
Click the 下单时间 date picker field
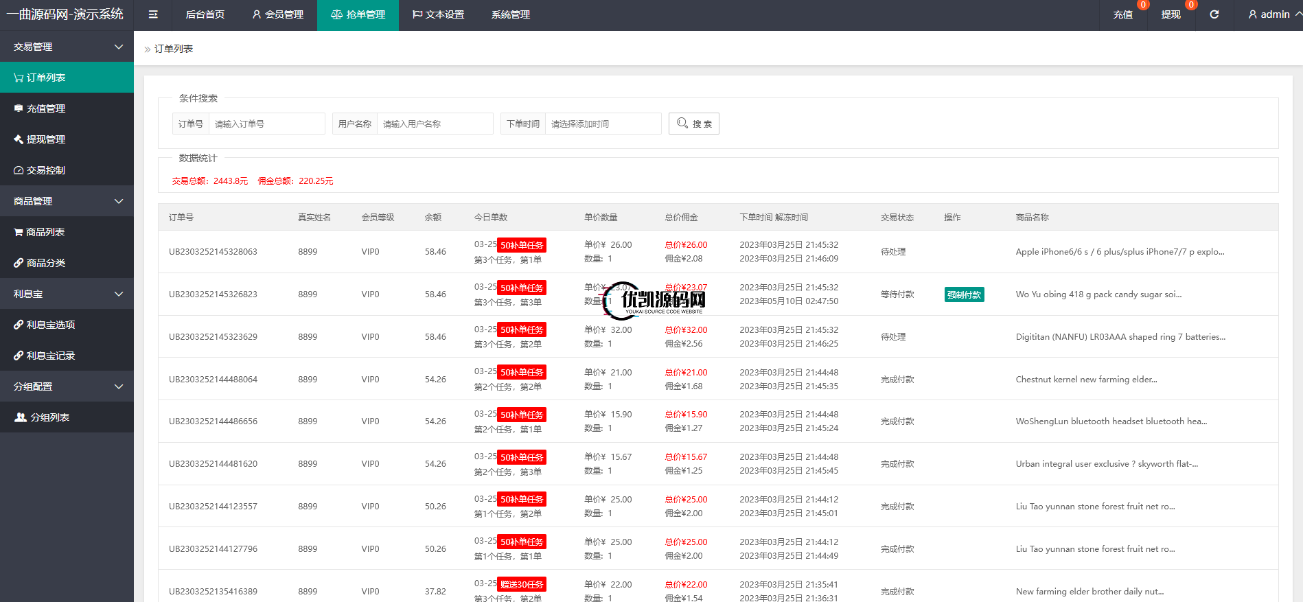[x=602, y=124]
